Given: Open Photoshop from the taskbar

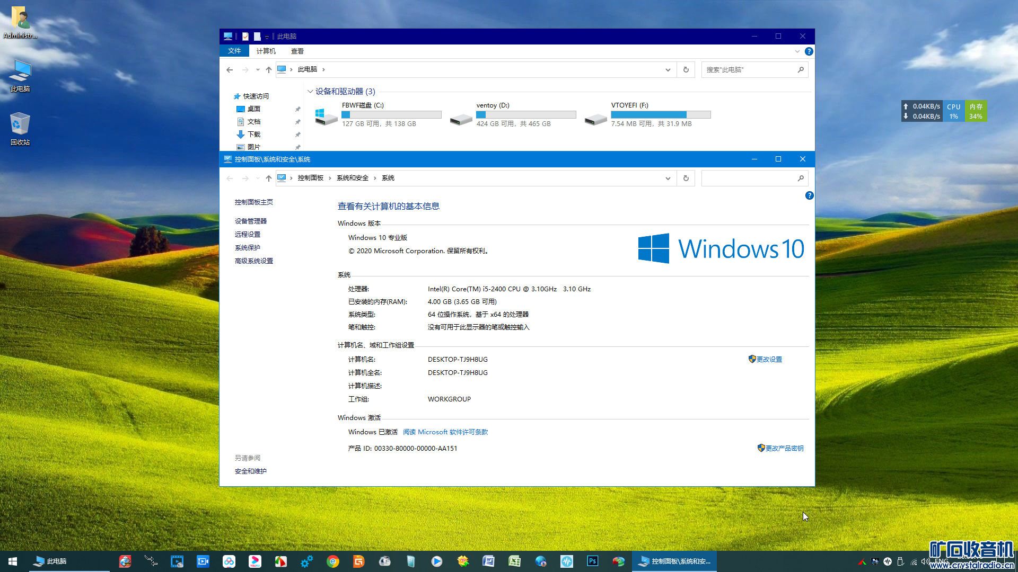Looking at the screenshot, I should (592, 561).
